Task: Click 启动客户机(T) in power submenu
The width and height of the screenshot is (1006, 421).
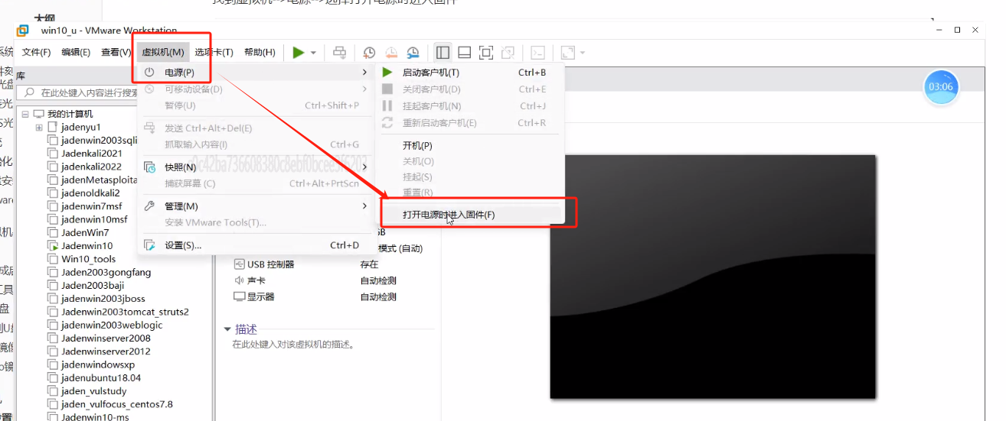Action: 470,73
